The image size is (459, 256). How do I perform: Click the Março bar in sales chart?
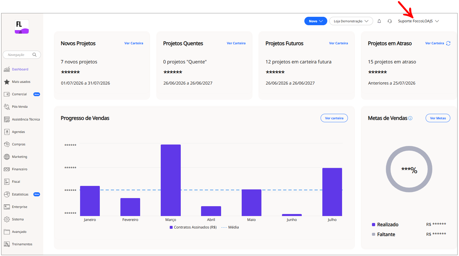pyautogui.click(x=171, y=180)
